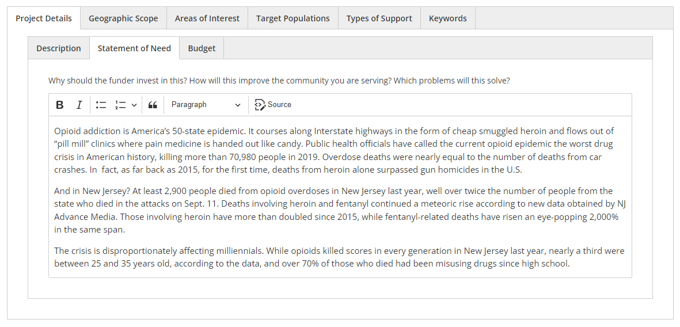Insert a bulleted list
The width and height of the screenshot is (680, 327).
click(101, 105)
